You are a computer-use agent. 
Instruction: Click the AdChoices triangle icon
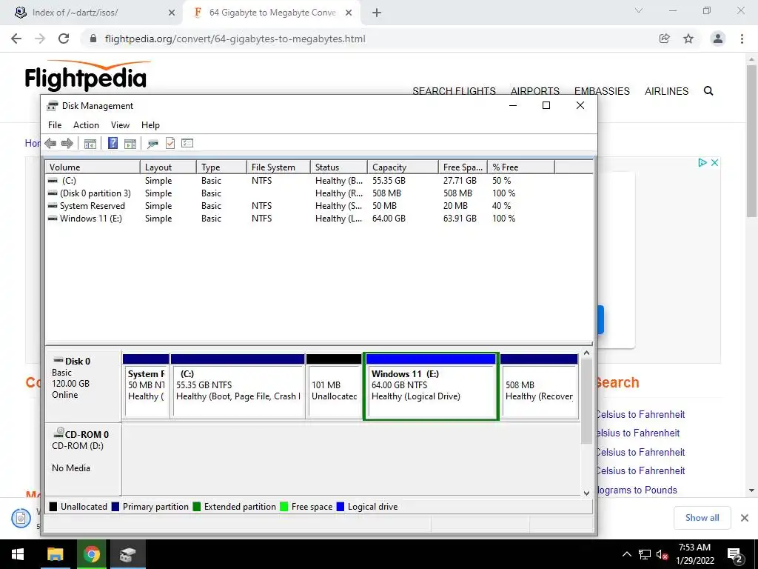pos(702,162)
